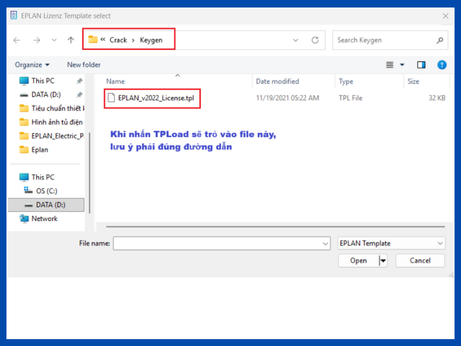Click the Back navigation arrow

(17, 40)
